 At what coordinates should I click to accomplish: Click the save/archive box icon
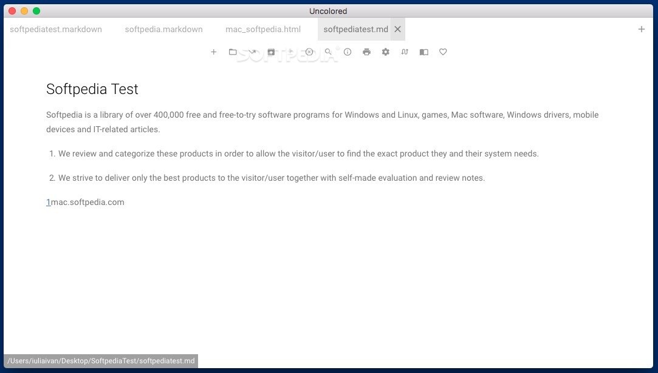coord(271,52)
